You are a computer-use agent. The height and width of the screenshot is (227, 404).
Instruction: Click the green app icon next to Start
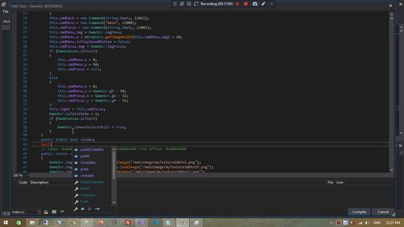click(x=18, y=223)
